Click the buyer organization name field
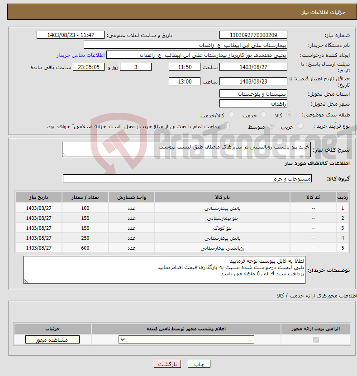The height and width of the screenshot is (376, 357). (186, 45)
